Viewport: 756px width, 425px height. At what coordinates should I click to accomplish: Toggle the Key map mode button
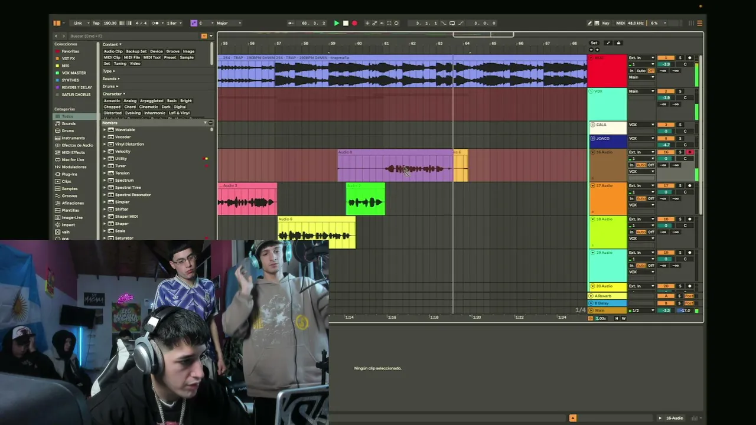[605, 23]
